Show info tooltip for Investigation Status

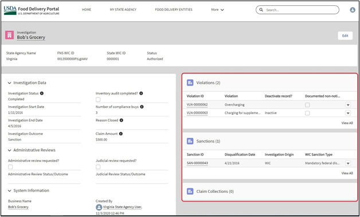tap(42, 94)
